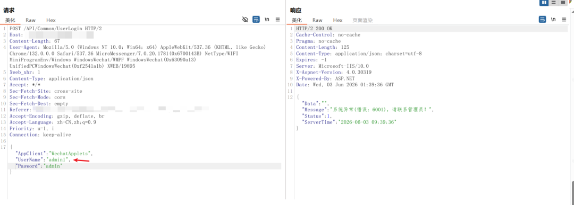Toggle \n newline display in request panel
The width and height of the screenshot is (574, 205).
pos(267,19)
